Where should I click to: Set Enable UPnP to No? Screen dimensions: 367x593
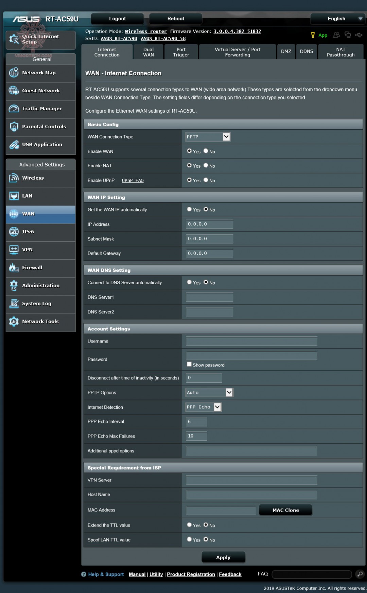206,180
